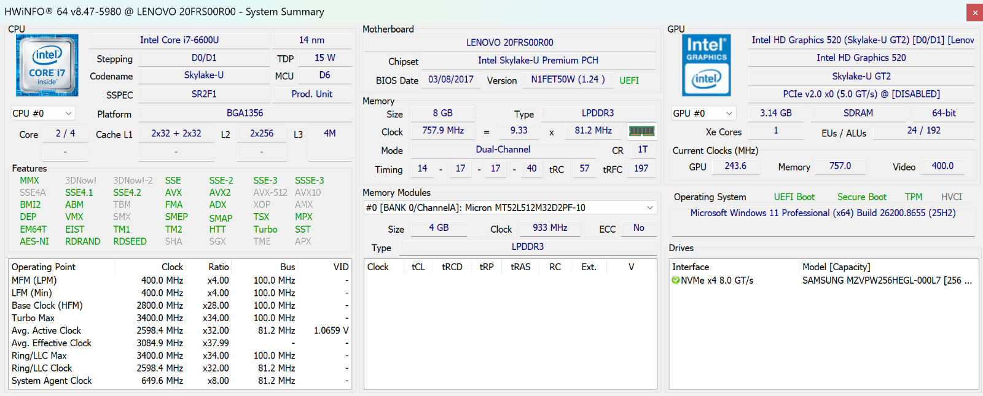Click the SR2F1 SSPEC value
The width and height of the screenshot is (983, 396).
click(x=204, y=94)
